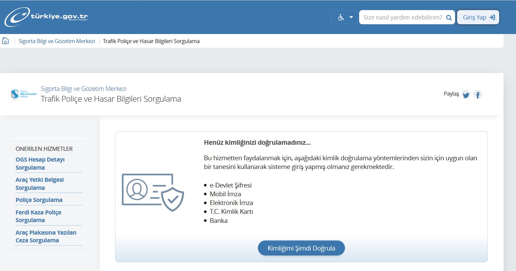Viewport: 516px width, 271px height.
Task: Go to home via breadcrumb house icon
Action: pos(5,41)
